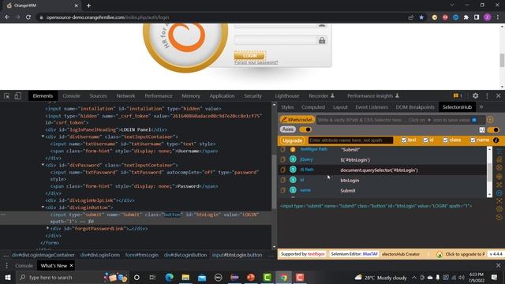Open the Lighthouse tab
505x284 pixels.
[287, 96]
